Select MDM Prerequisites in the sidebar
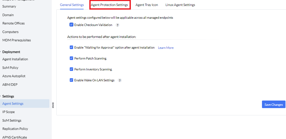 tap(16, 40)
